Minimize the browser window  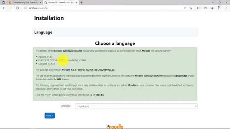213,3
